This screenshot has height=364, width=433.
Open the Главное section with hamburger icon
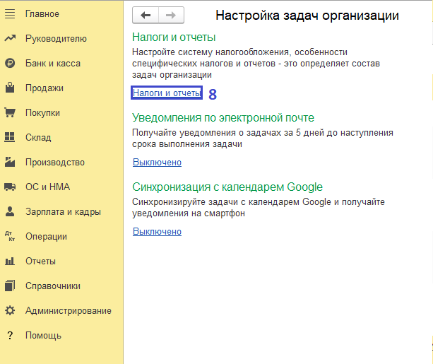coord(10,14)
